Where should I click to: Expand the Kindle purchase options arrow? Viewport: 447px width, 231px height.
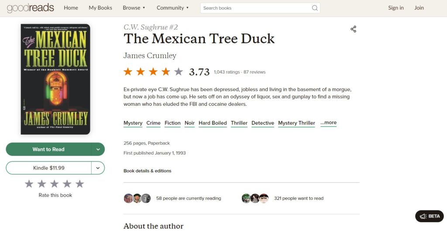point(98,168)
